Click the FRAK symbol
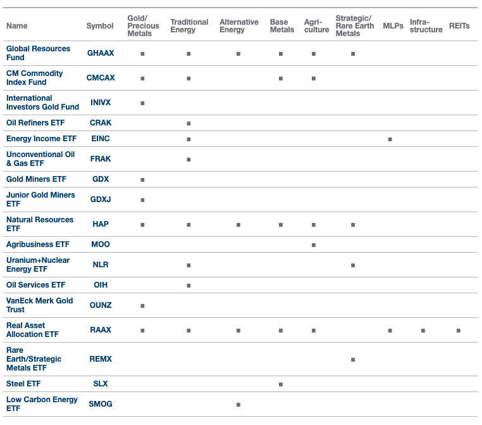 coord(101,159)
